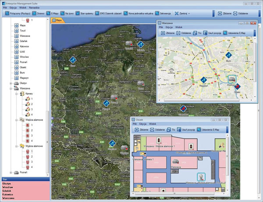
Task: Switch to Na żywo live view
Action: [x=67, y=14]
